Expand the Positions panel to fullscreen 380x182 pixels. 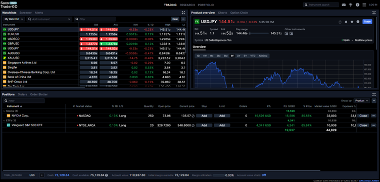(x=374, y=94)
